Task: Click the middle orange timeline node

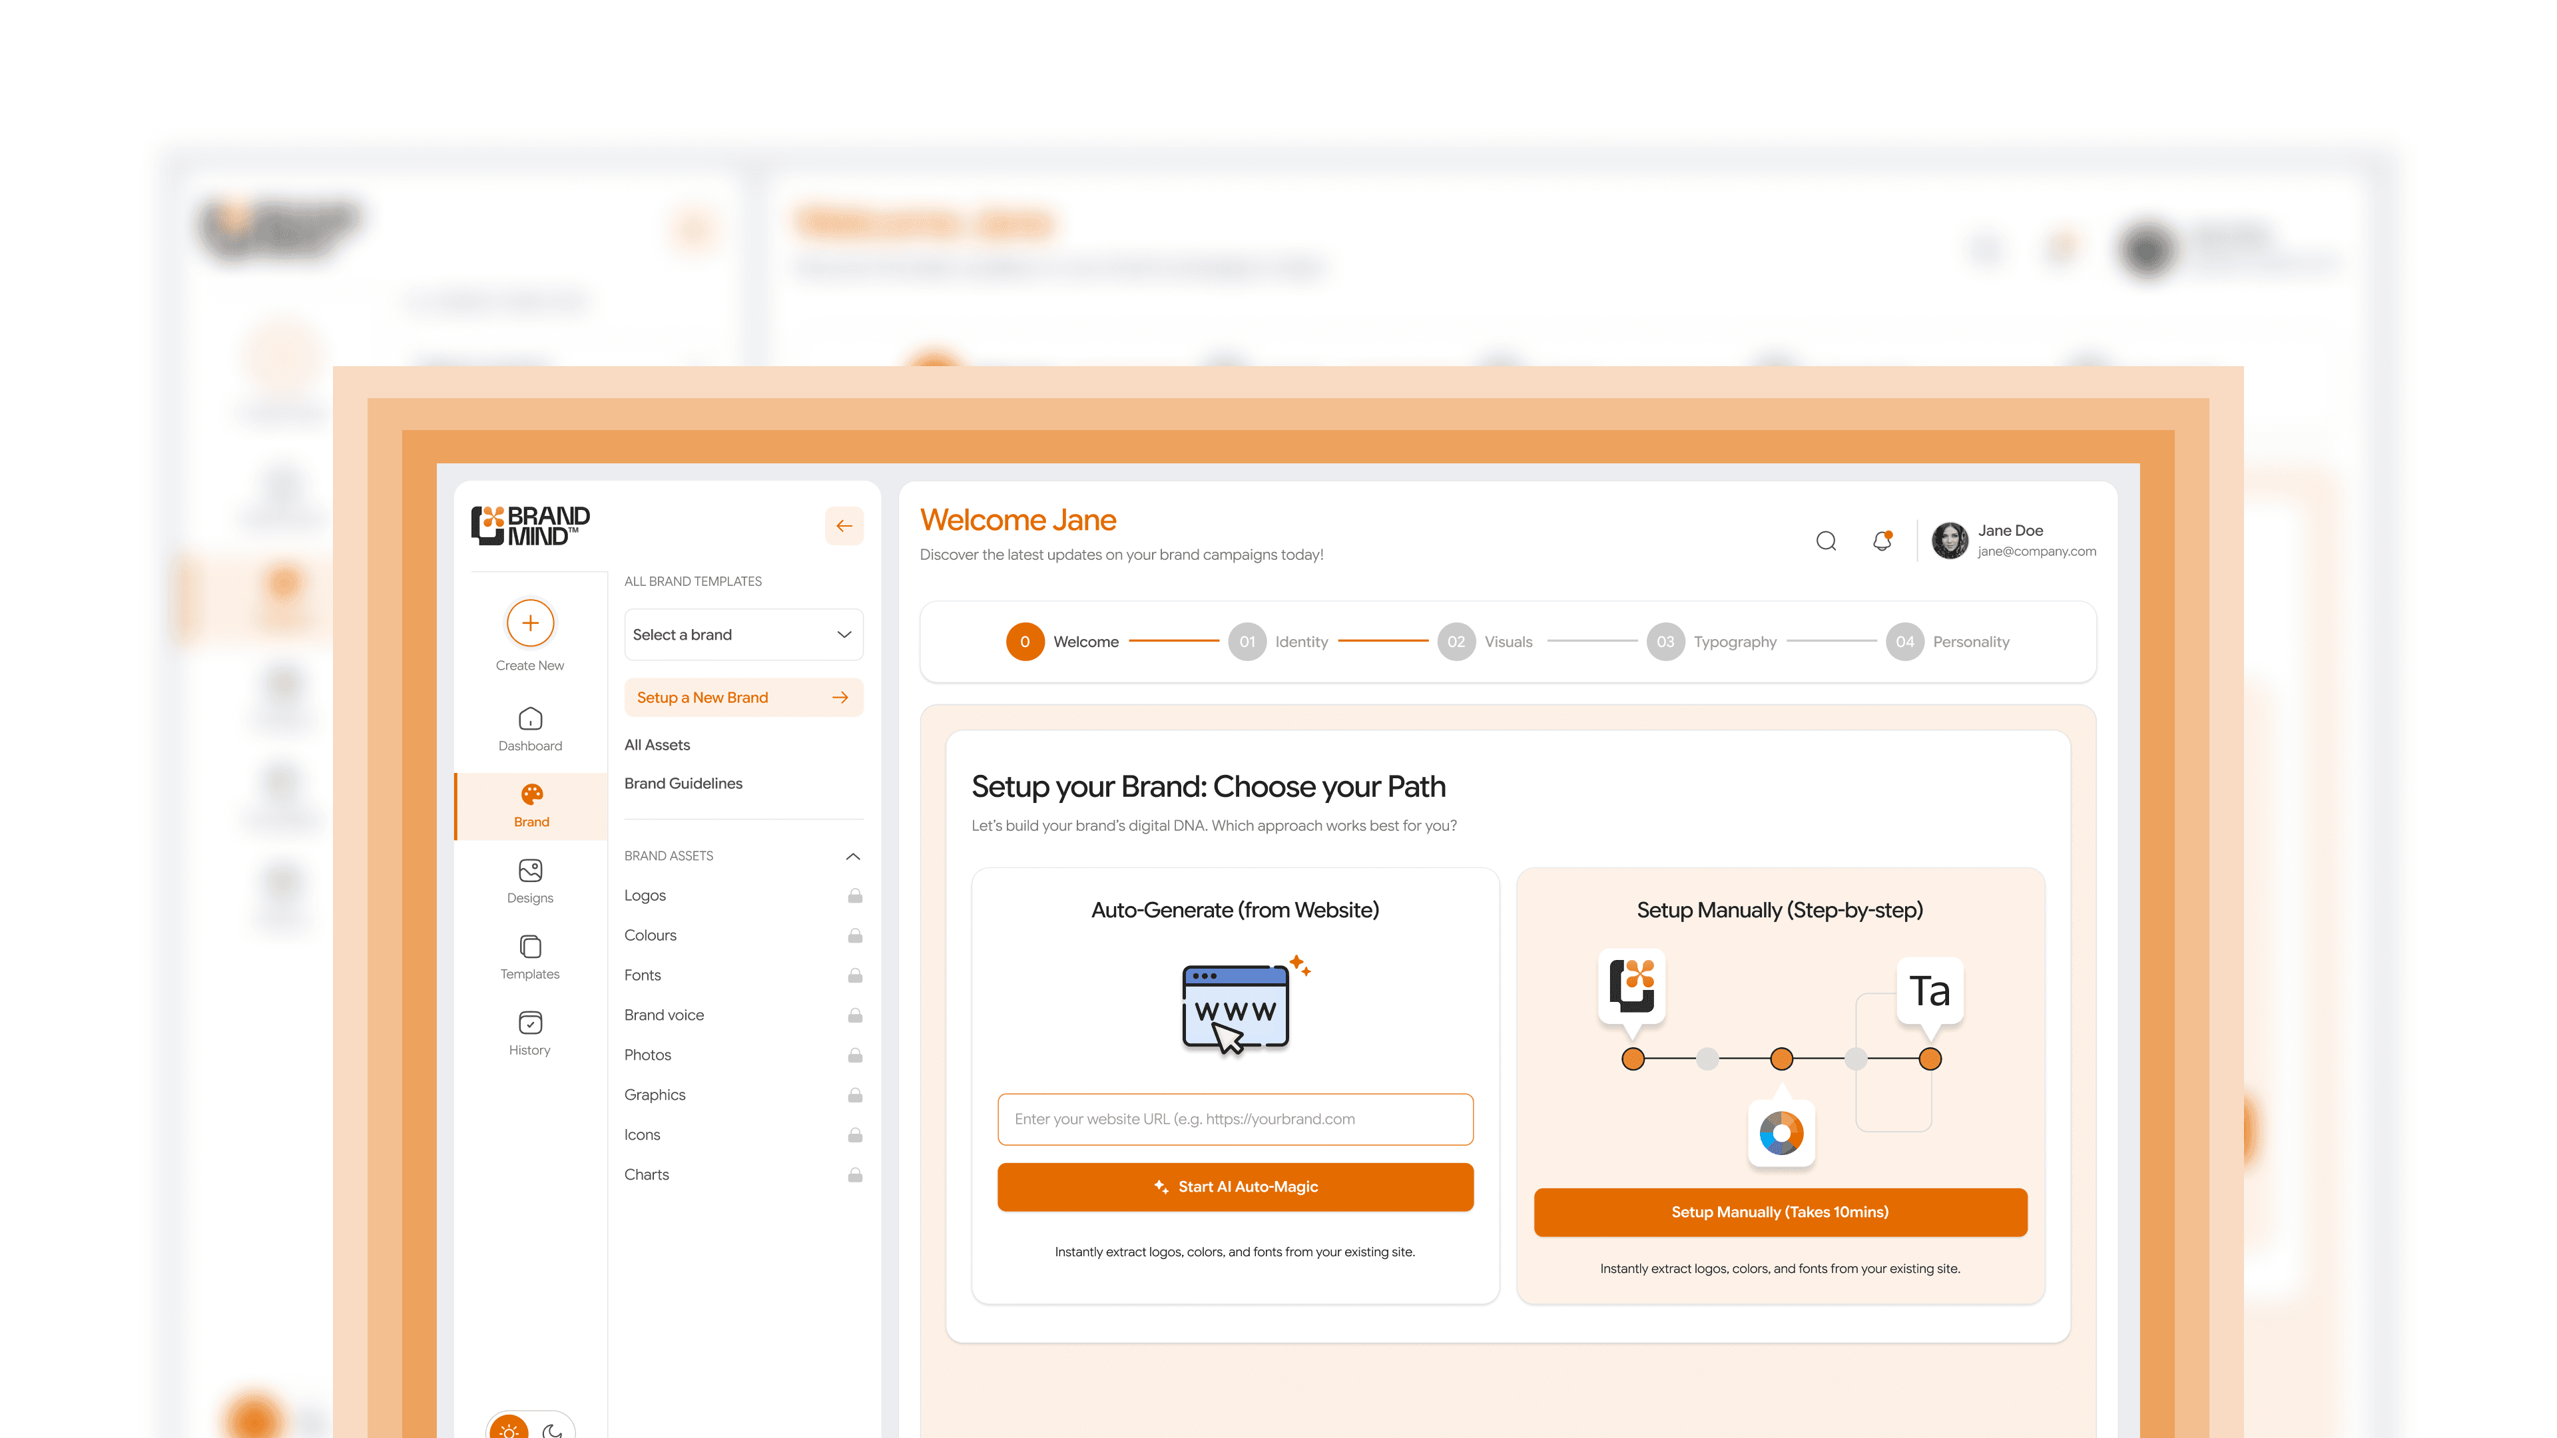Action: point(1782,1059)
